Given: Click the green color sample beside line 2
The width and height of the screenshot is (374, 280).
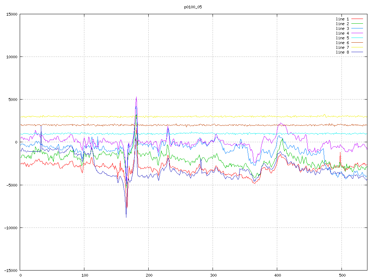Looking at the screenshot, I should coord(357,24).
